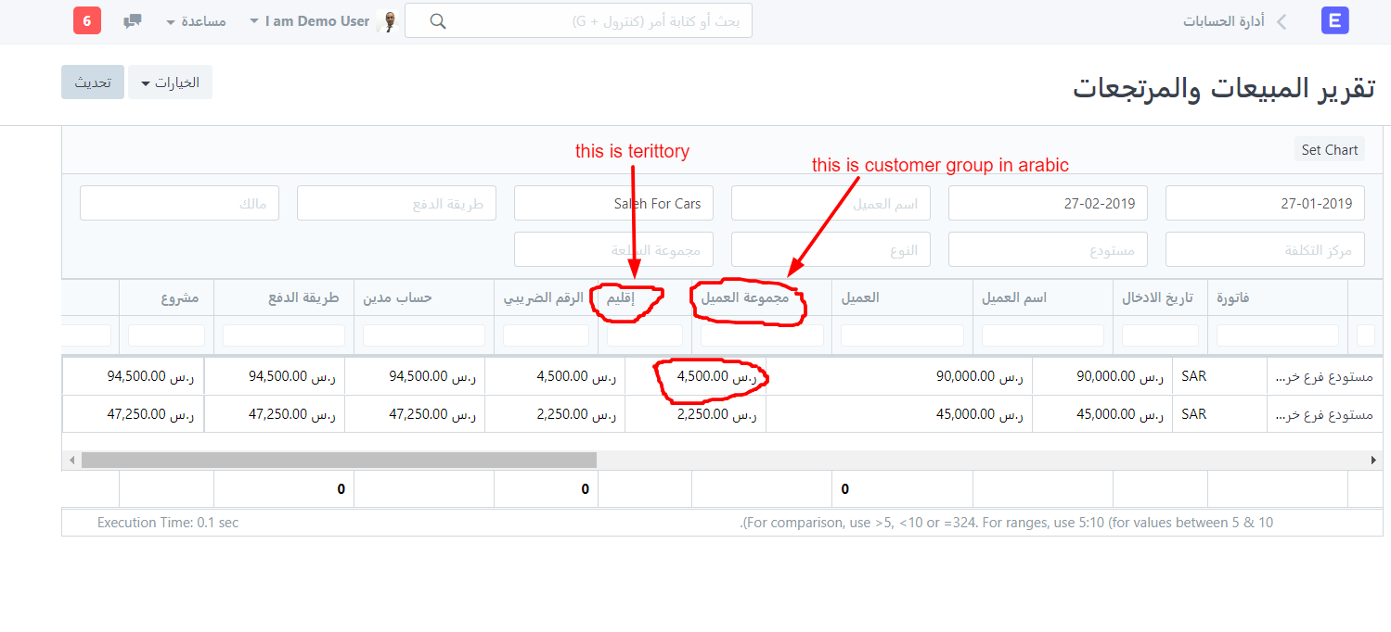
Task: Open the أدارة الحسابات breadcrumb
Action: click(1222, 20)
